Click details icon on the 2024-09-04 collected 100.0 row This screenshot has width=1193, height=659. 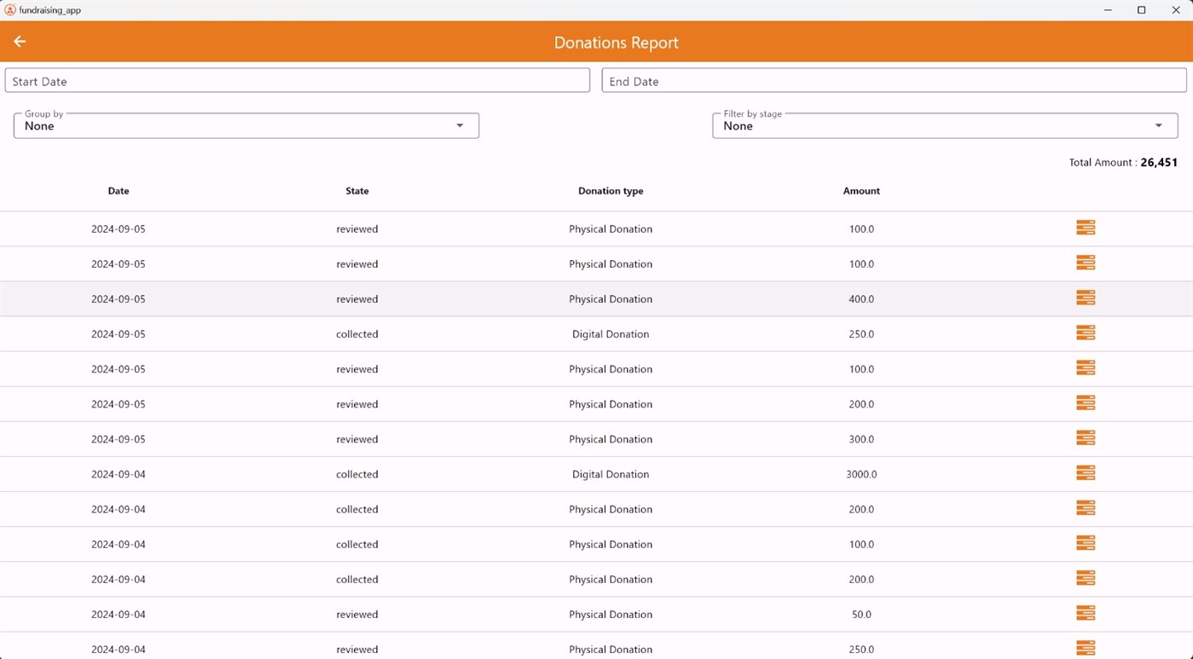[1085, 542]
